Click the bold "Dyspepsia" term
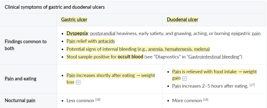The height and width of the screenshot is (108, 267). tap(77, 33)
